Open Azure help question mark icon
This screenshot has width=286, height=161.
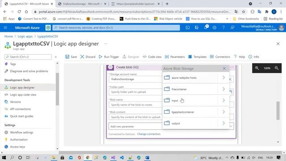[x=223, y=28]
